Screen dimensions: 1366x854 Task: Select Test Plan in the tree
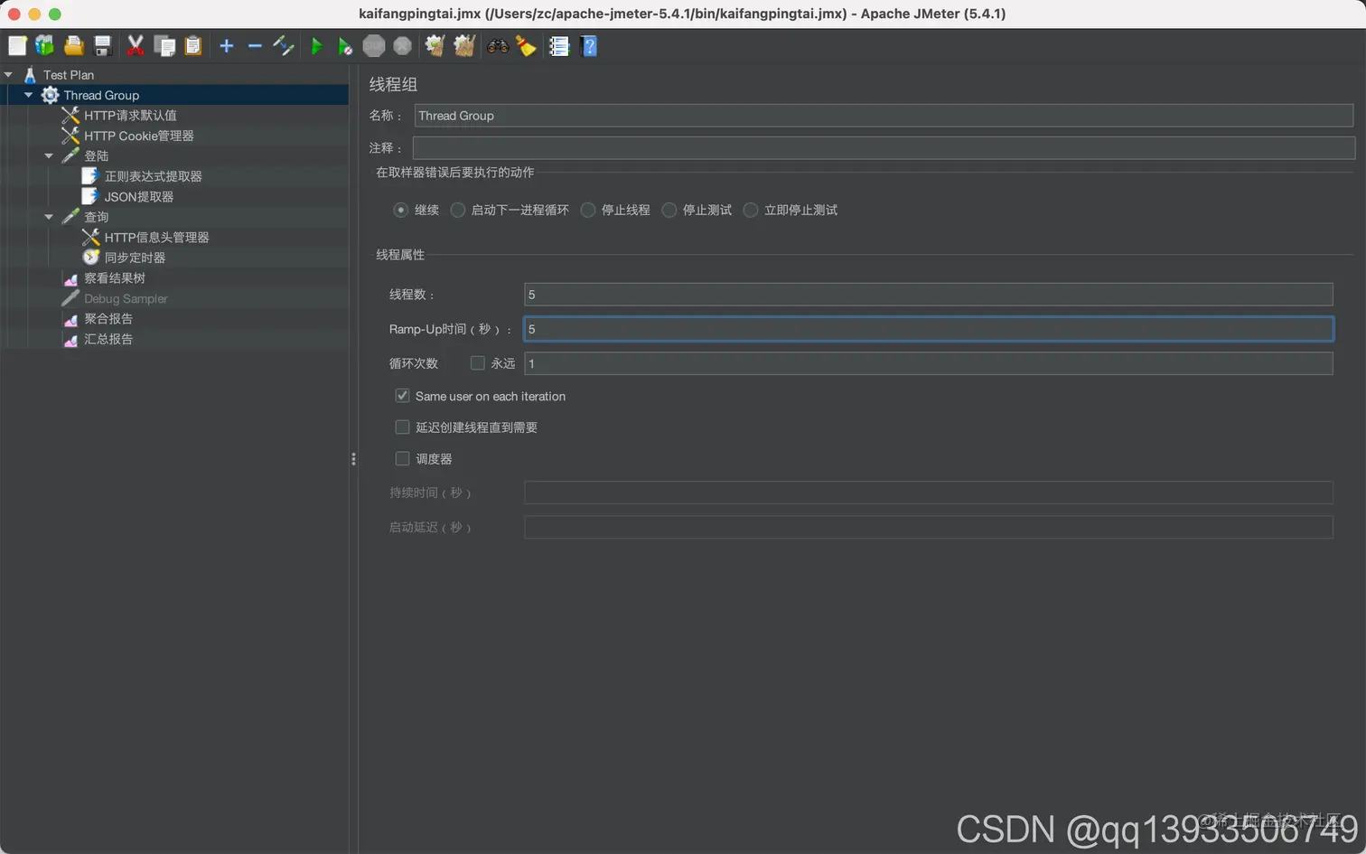tap(69, 75)
